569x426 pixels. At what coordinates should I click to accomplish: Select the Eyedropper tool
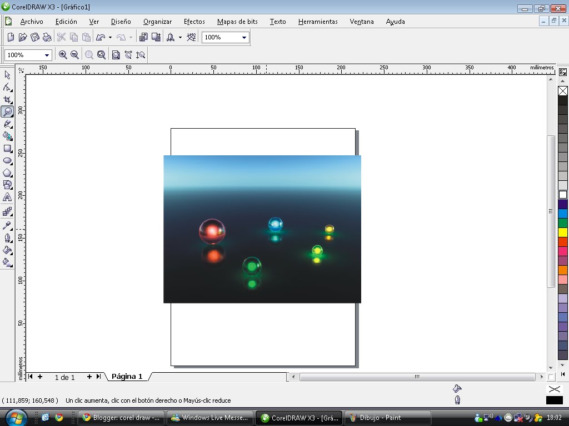coord(7,225)
